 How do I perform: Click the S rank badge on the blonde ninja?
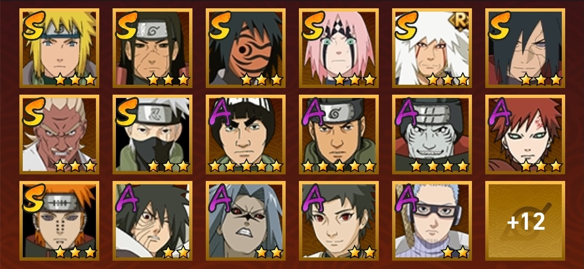pyautogui.click(x=33, y=25)
